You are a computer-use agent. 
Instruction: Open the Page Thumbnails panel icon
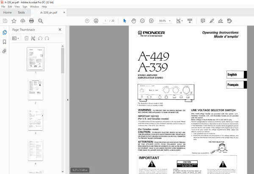point(5,32)
